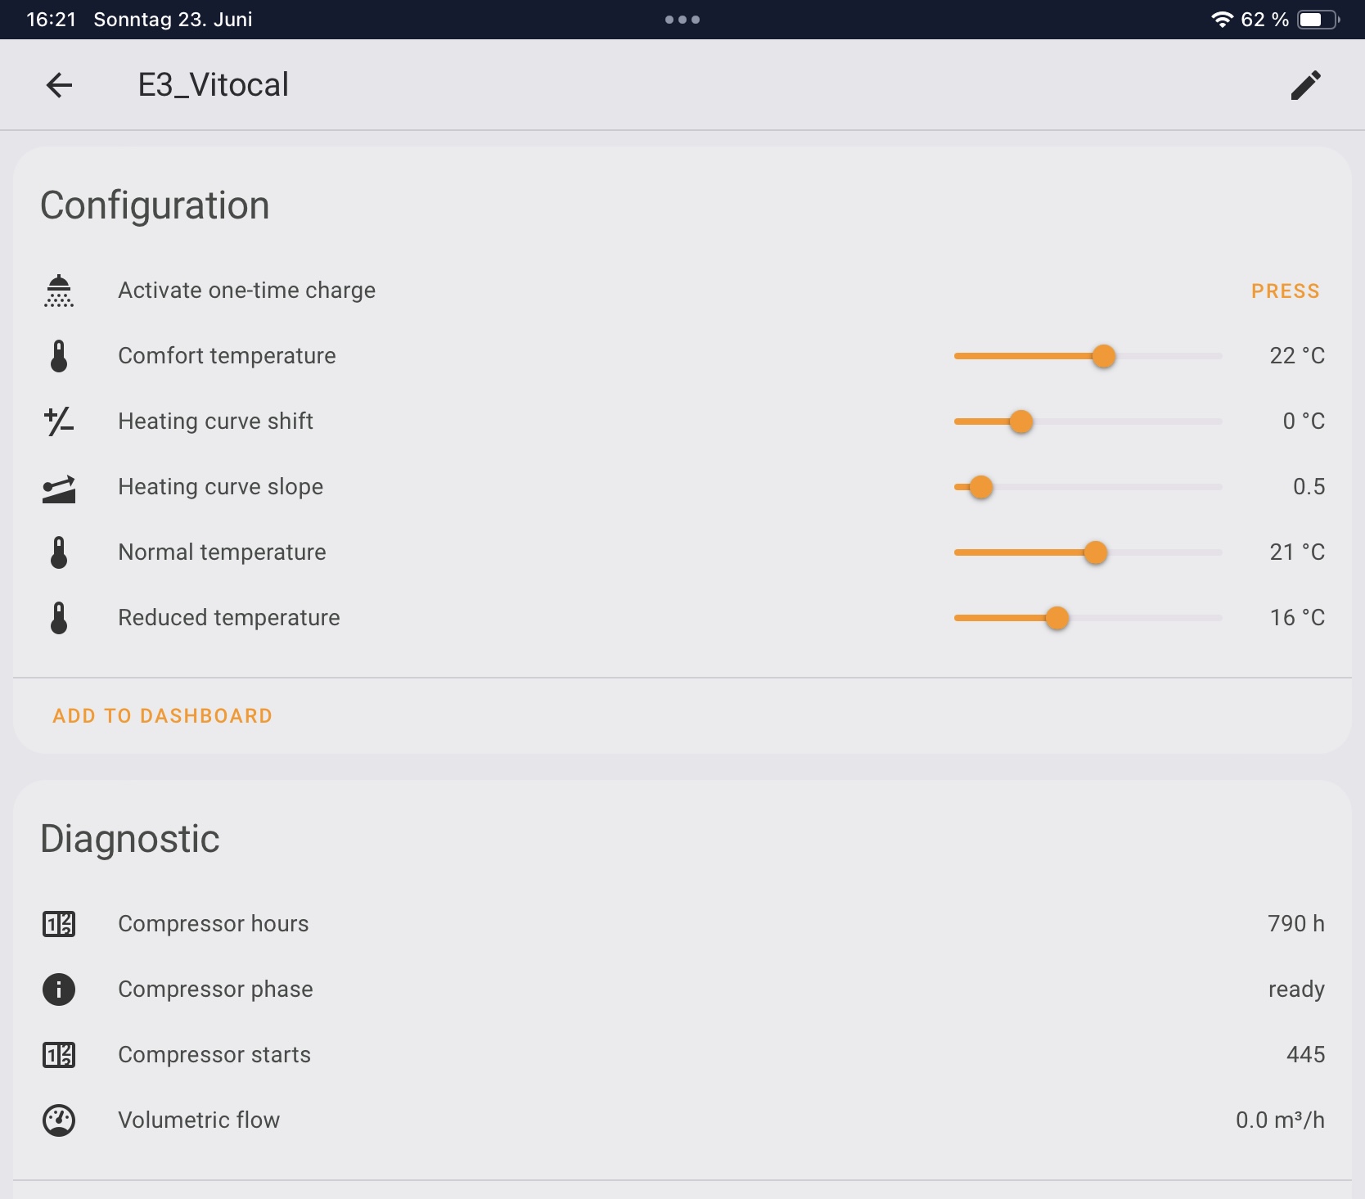Click the Heating curve shift plus-minus icon
1365x1199 pixels.
(x=59, y=421)
